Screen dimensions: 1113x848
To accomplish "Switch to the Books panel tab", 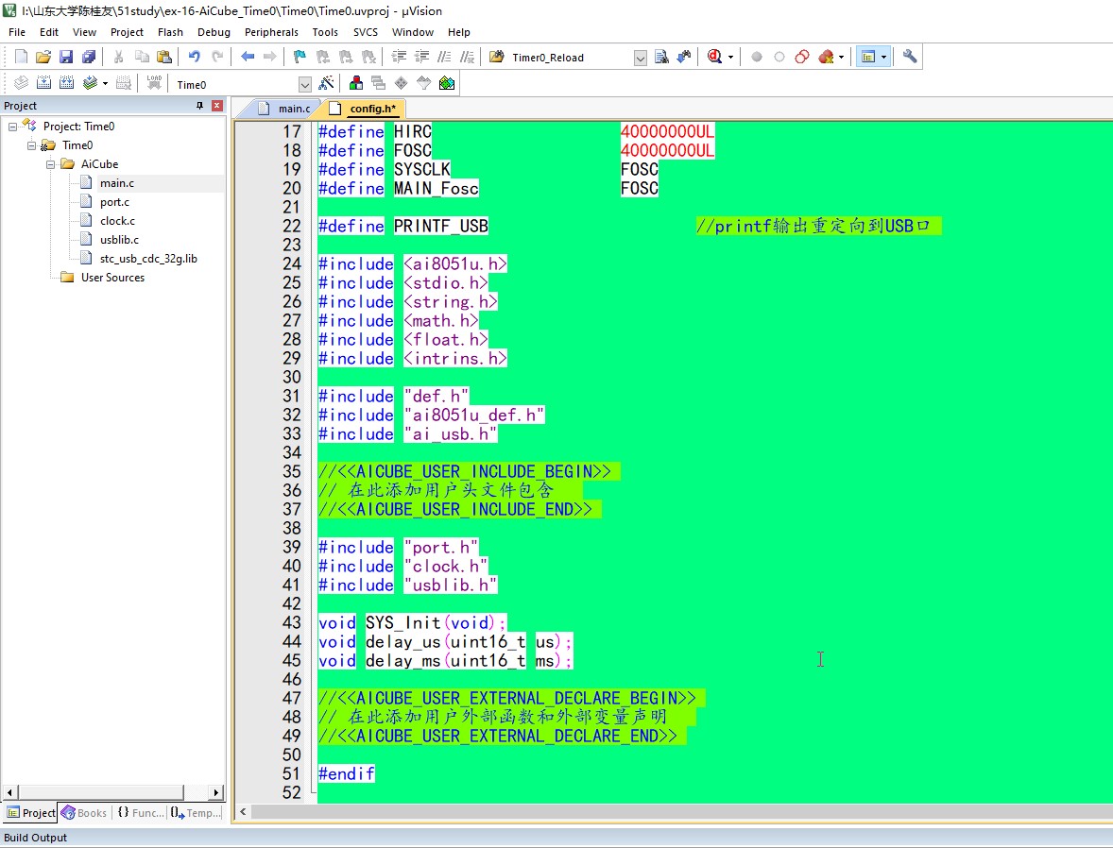I will click(x=83, y=813).
